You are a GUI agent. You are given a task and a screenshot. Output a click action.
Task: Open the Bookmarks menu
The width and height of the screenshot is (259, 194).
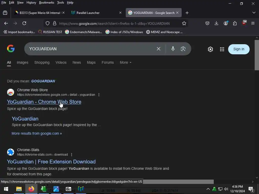coord(47,3)
